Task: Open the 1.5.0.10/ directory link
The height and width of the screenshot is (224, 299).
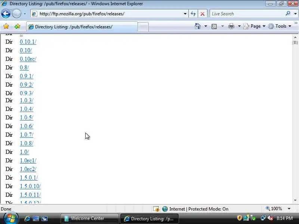Action: pos(30,186)
